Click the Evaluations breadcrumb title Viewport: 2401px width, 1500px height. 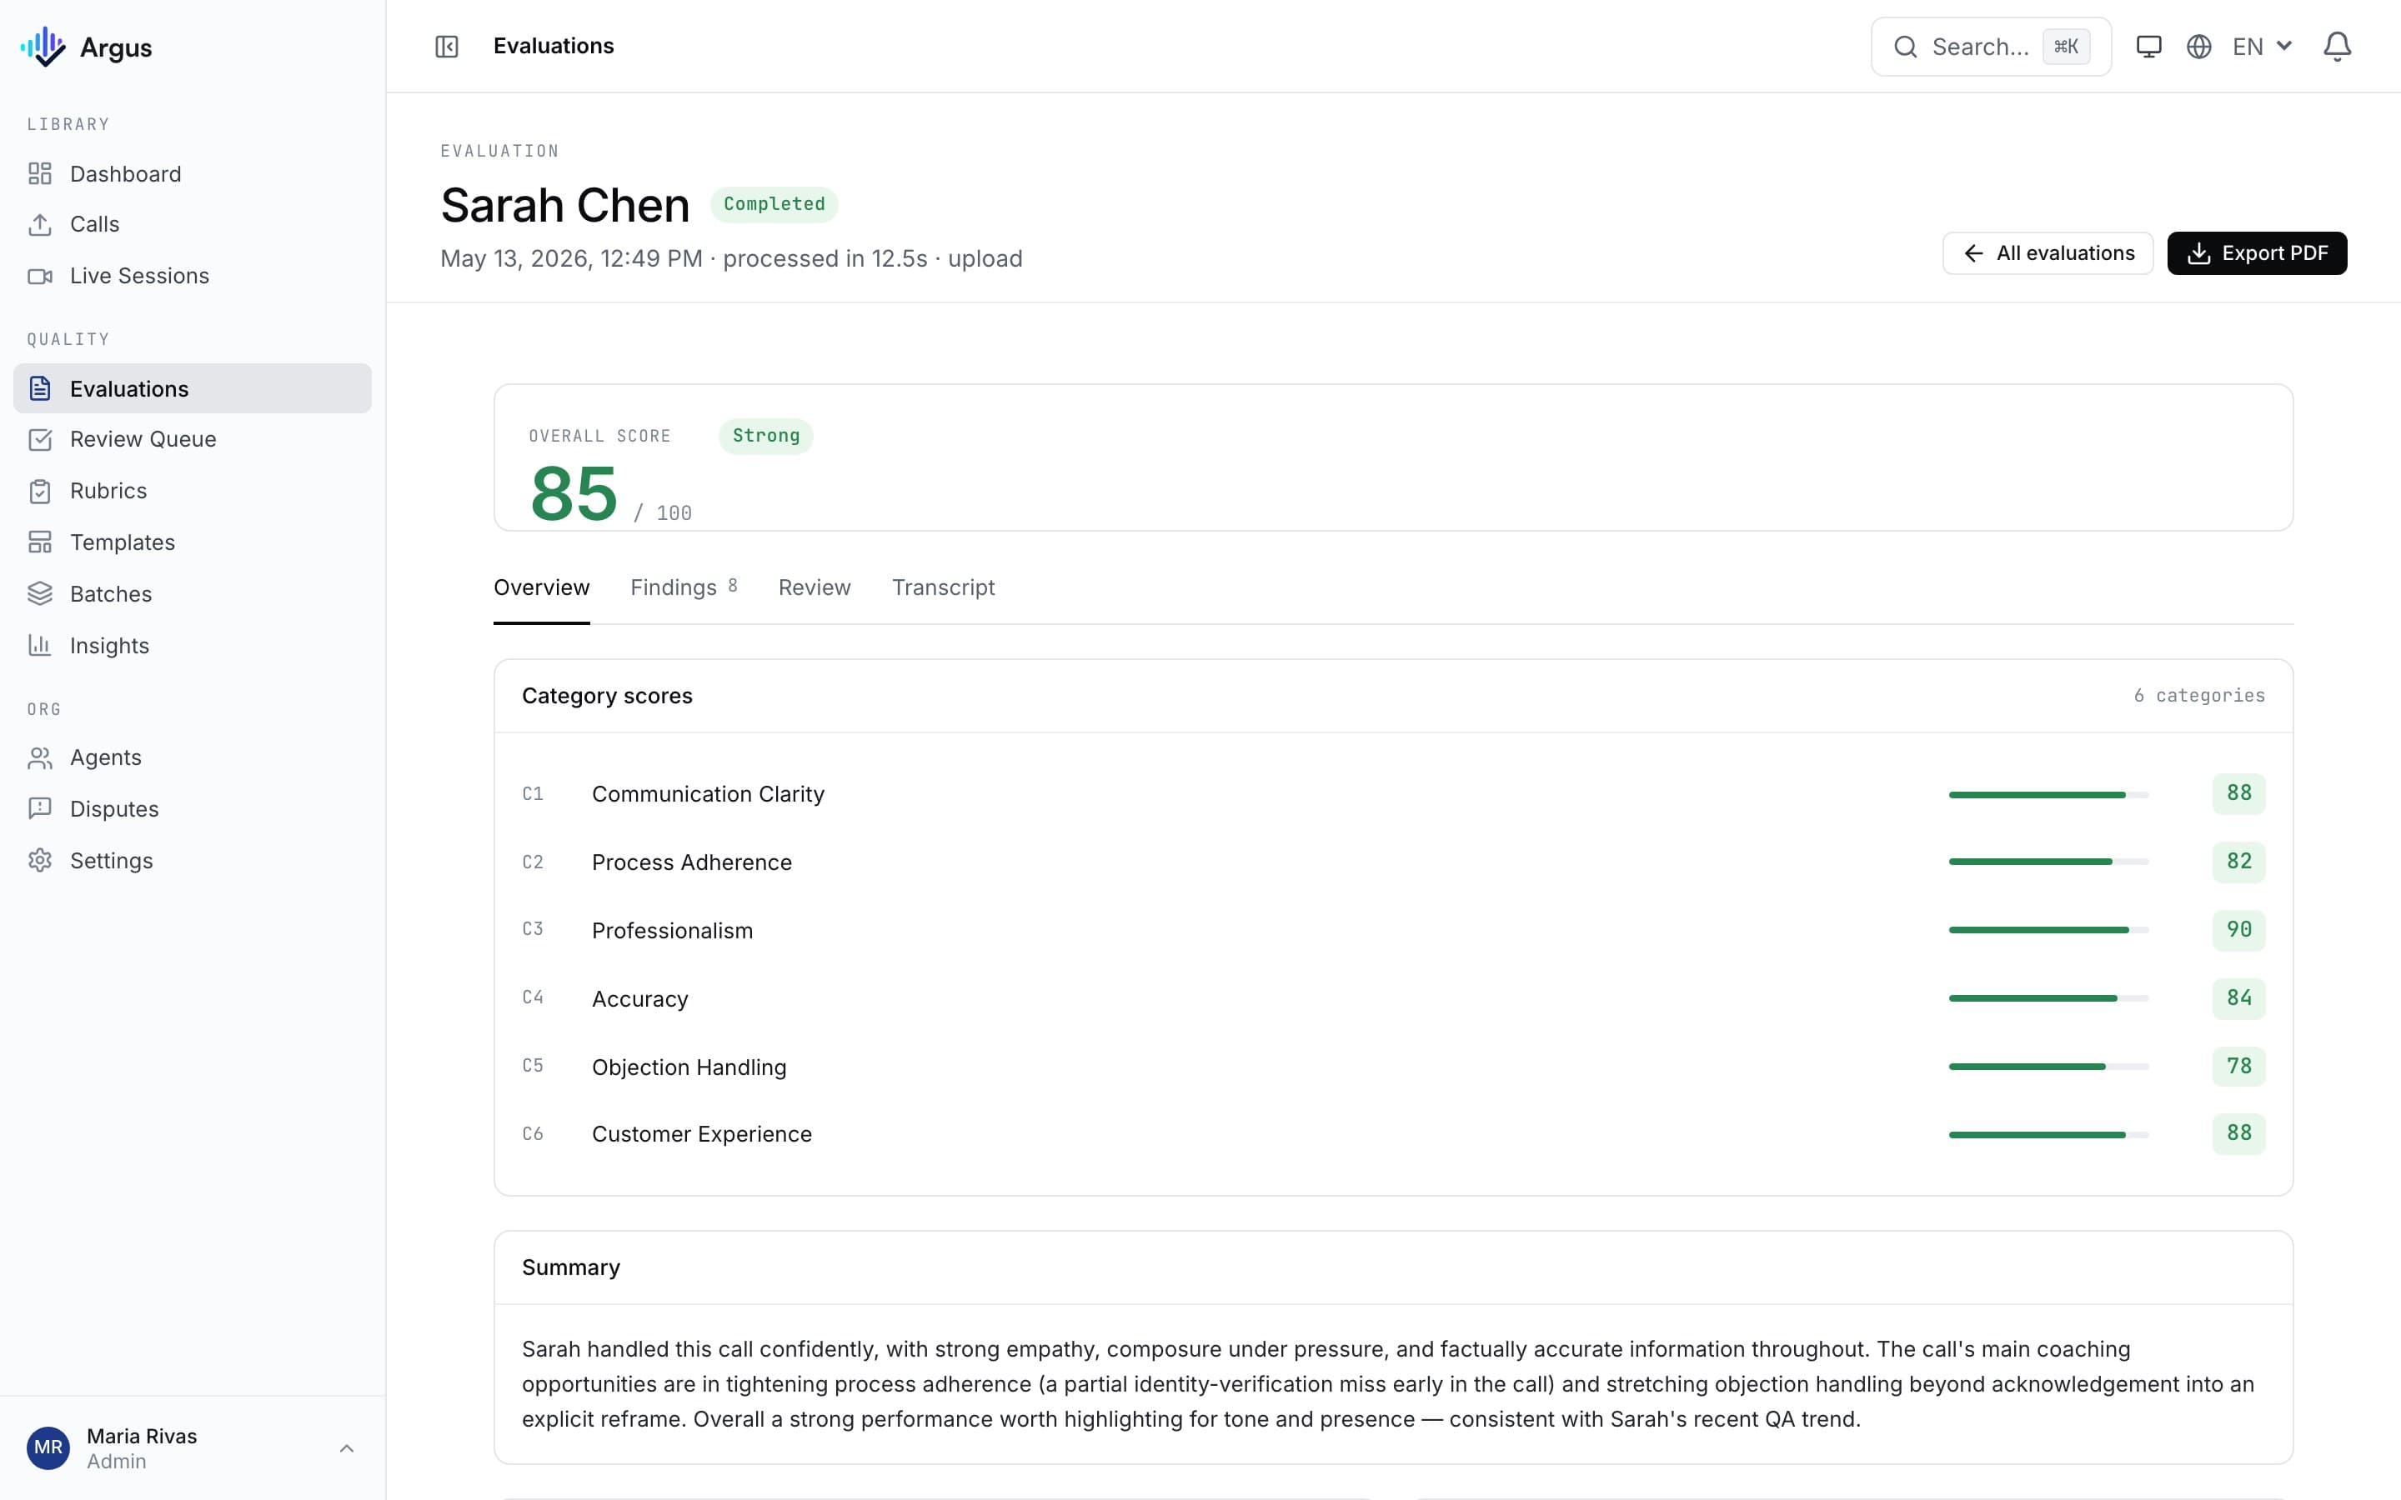[554, 46]
